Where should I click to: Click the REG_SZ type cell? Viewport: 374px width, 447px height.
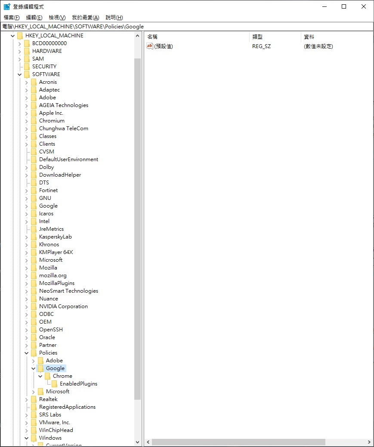pyautogui.click(x=262, y=46)
